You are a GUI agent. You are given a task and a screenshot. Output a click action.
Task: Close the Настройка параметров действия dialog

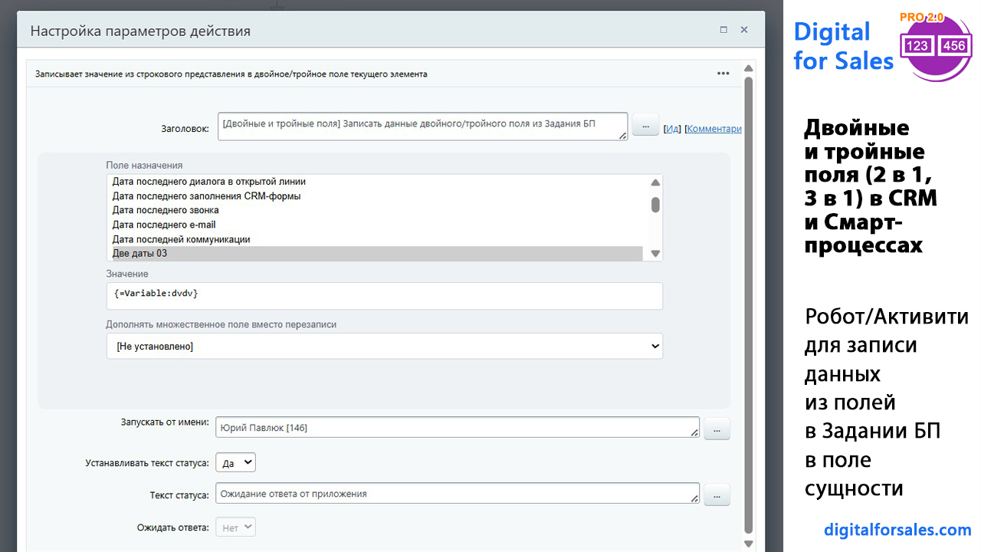(x=744, y=31)
